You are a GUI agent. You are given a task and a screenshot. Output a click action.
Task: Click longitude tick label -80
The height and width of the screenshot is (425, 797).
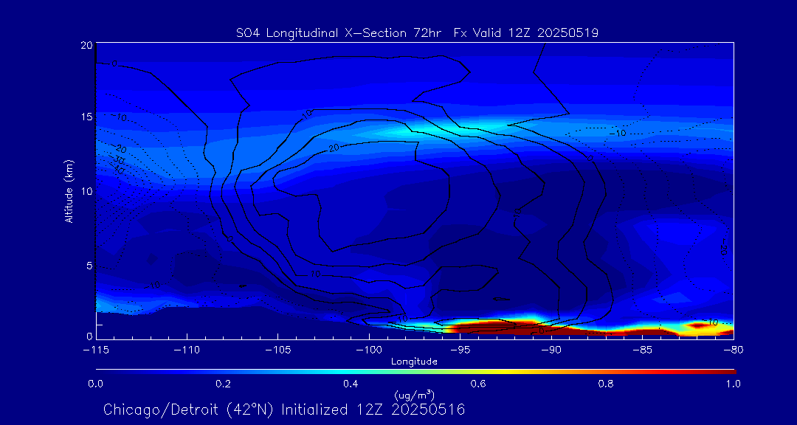tap(733, 350)
